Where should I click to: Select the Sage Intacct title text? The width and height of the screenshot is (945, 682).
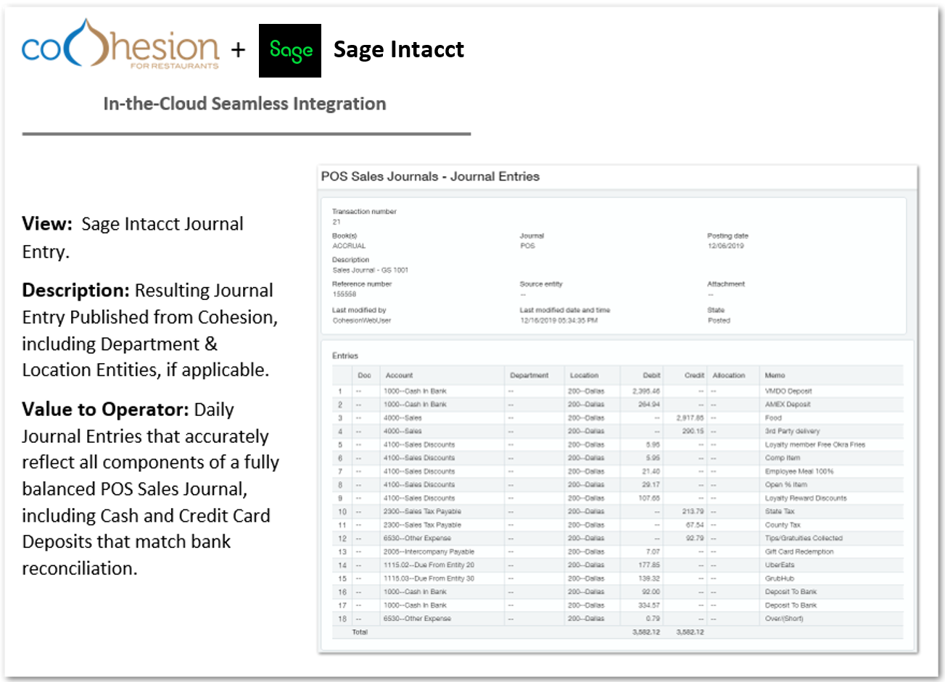coord(398,49)
